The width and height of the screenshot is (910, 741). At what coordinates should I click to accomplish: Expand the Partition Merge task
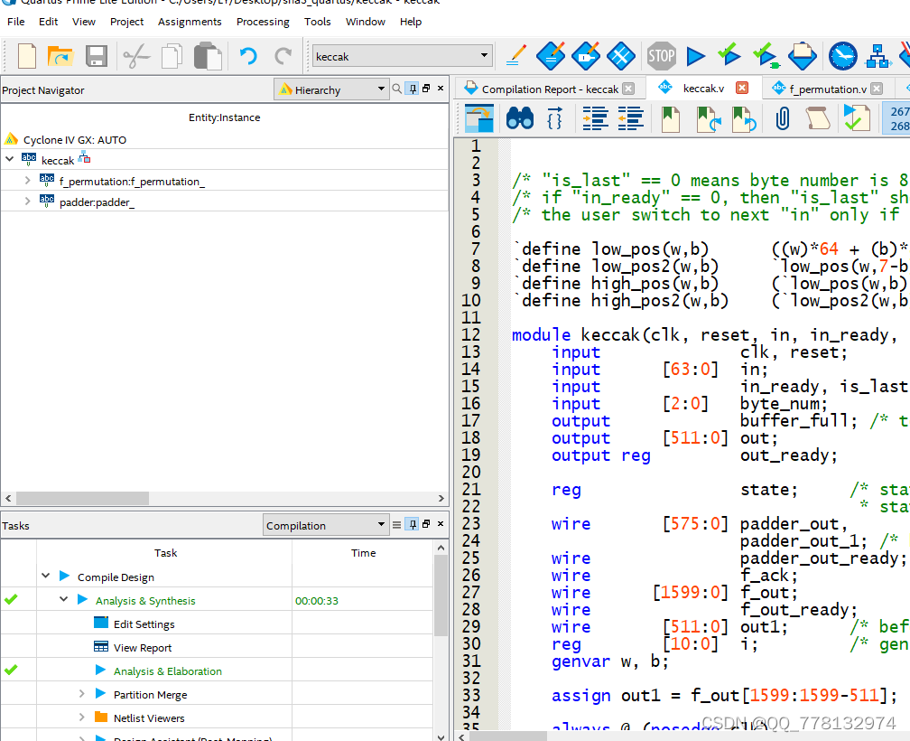point(82,693)
